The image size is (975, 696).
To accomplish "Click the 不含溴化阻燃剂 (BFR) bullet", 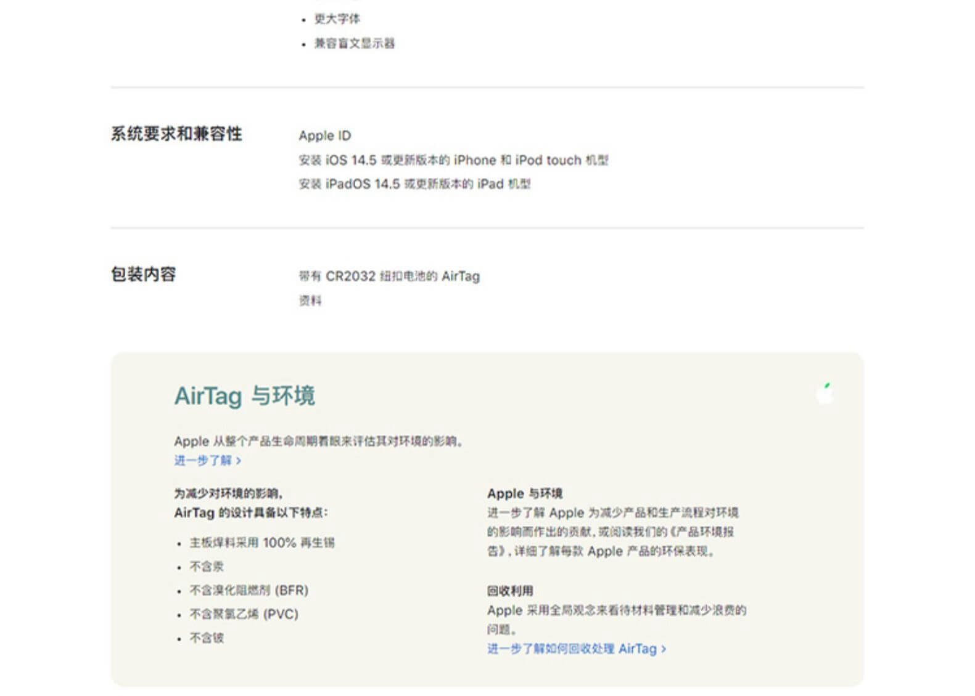I will [249, 590].
